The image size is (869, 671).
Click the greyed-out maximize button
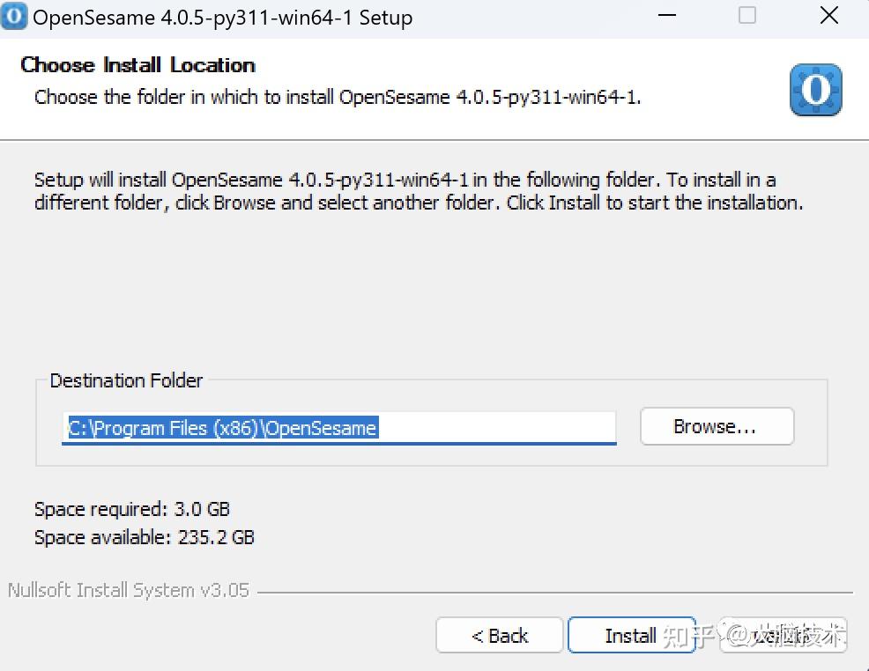pyautogui.click(x=747, y=17)
